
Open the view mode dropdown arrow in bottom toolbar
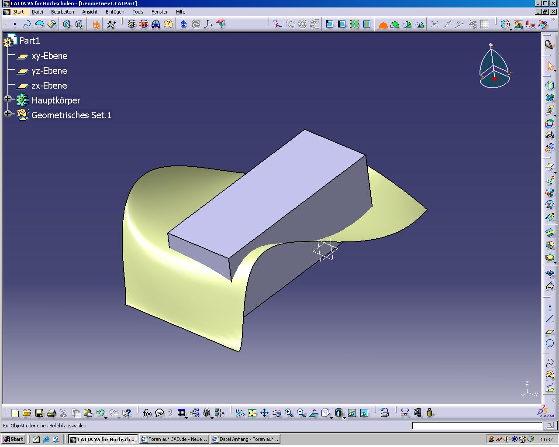pos(345,417)
